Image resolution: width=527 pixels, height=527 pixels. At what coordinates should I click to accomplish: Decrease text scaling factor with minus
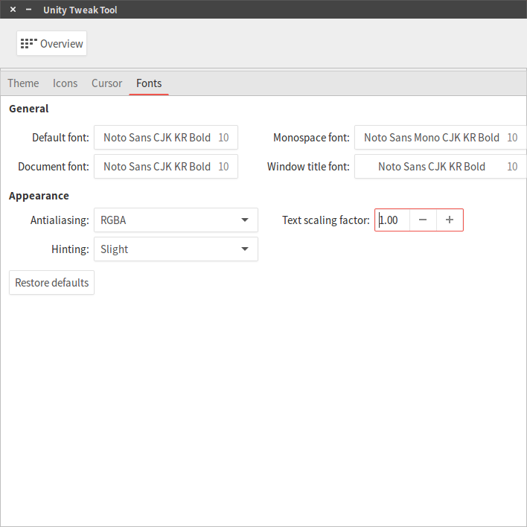coord(423,220)
